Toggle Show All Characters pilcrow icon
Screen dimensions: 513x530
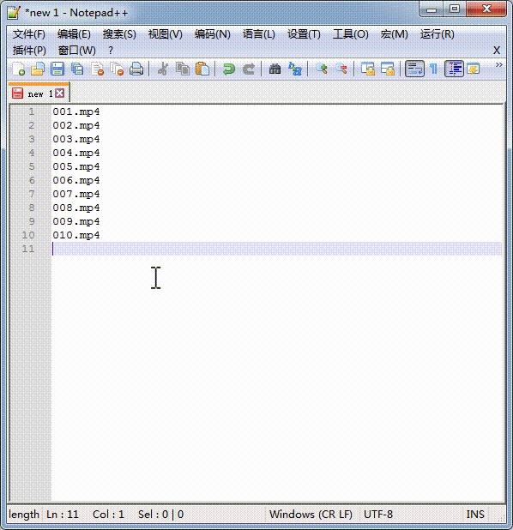tap(433, 69)
